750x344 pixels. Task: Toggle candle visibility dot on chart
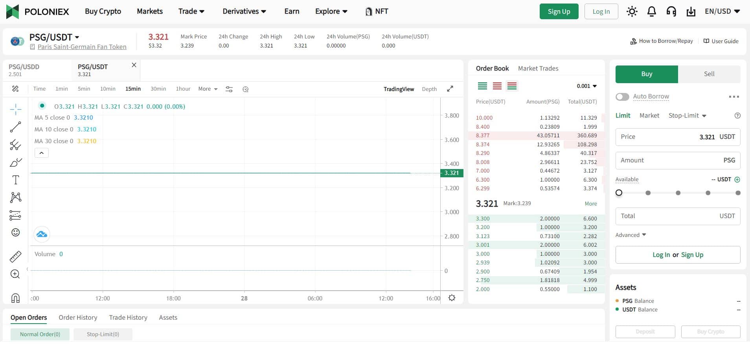point(42,106)
